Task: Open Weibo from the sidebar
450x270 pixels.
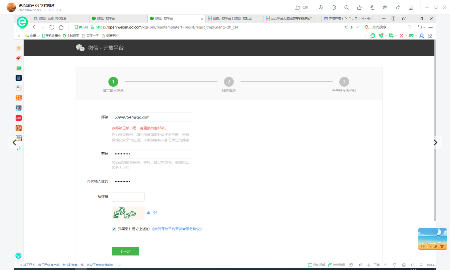Action: click(18, 58)
